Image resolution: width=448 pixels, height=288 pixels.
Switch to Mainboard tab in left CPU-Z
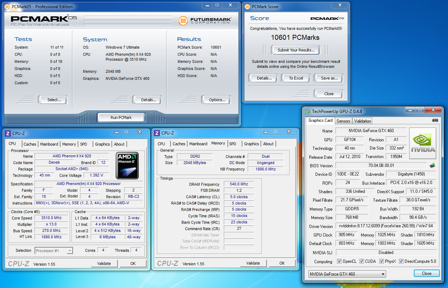click(x=49, y=144)
